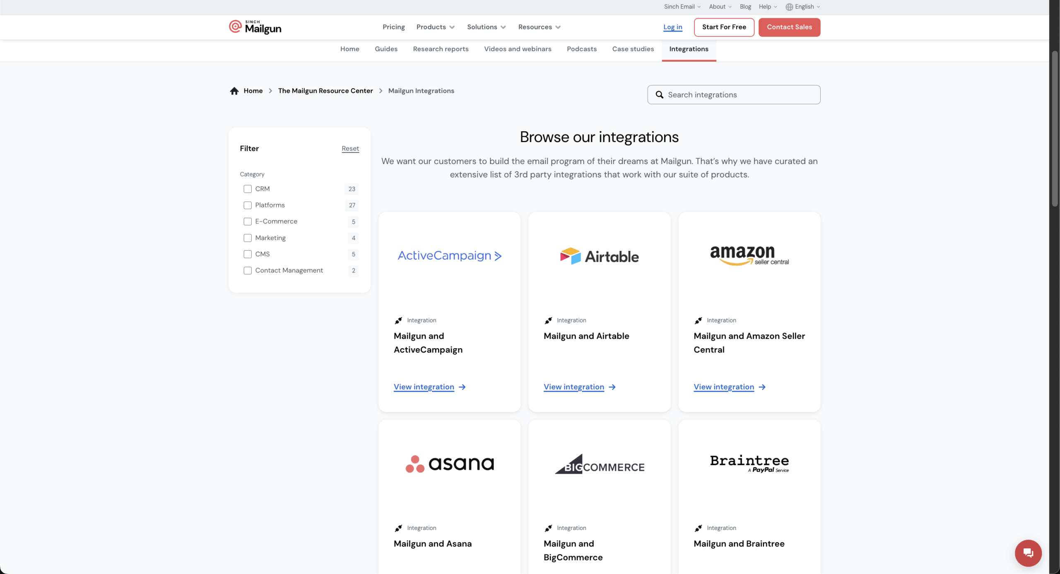The width and height of the screenshot is (1060, 574).
Task: View integration for Airtable
Action: pos(573,387)
